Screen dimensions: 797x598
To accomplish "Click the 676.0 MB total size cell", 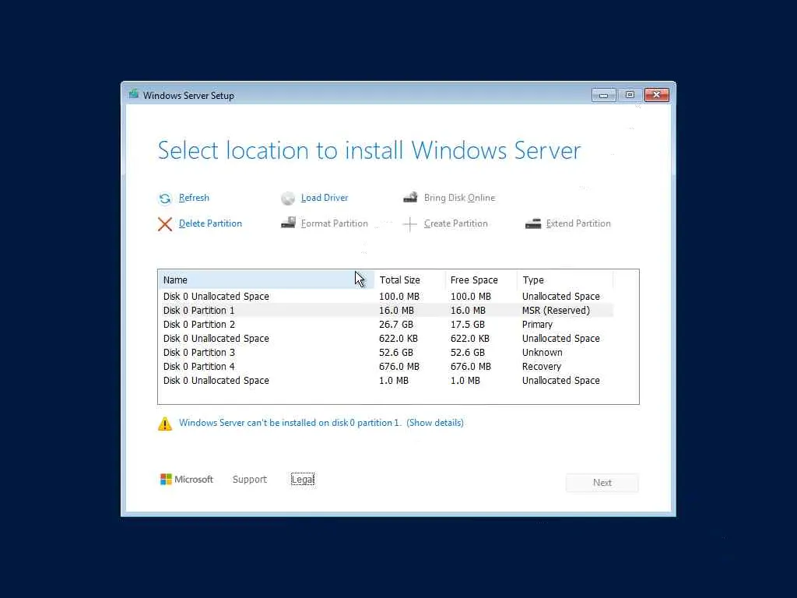I will [399, 367].
